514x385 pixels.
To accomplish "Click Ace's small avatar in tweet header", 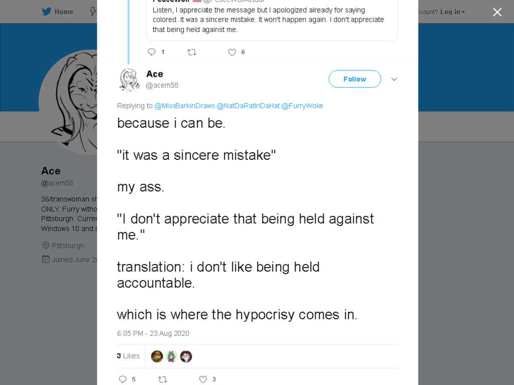I will point(129,80).
